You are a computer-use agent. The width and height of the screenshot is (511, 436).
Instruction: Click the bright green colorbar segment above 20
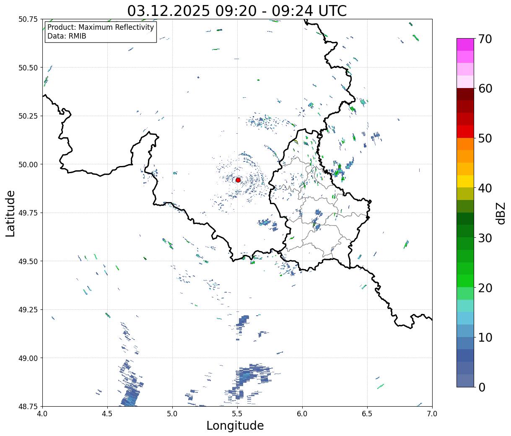tap(465, 281)
